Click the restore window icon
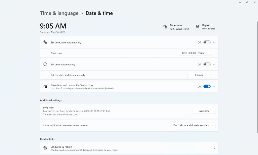Viewport: 258px width, 155px height. point(247,3)
